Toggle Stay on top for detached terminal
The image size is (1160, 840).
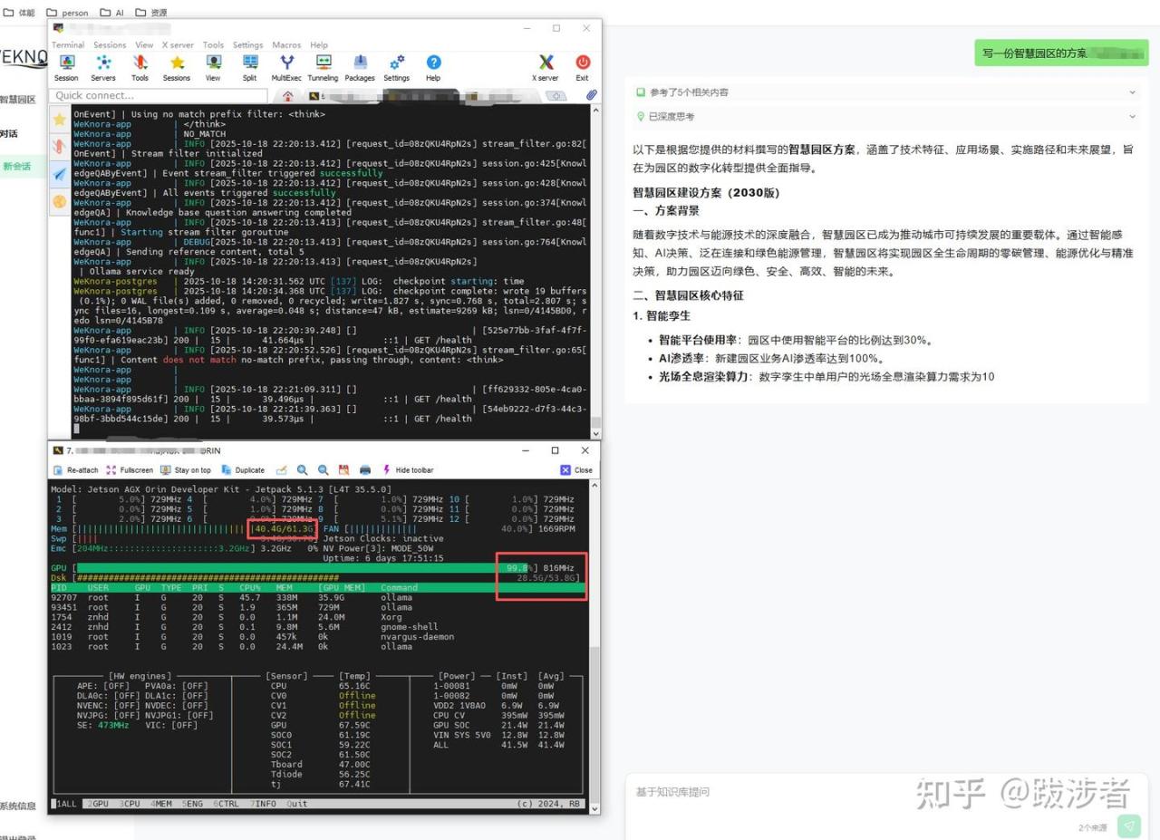(186, 470)
